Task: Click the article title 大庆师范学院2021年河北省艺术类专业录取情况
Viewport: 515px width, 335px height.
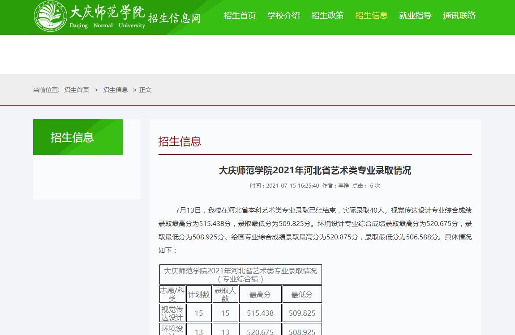Action: pyautogui.click(x=315, y=170)
